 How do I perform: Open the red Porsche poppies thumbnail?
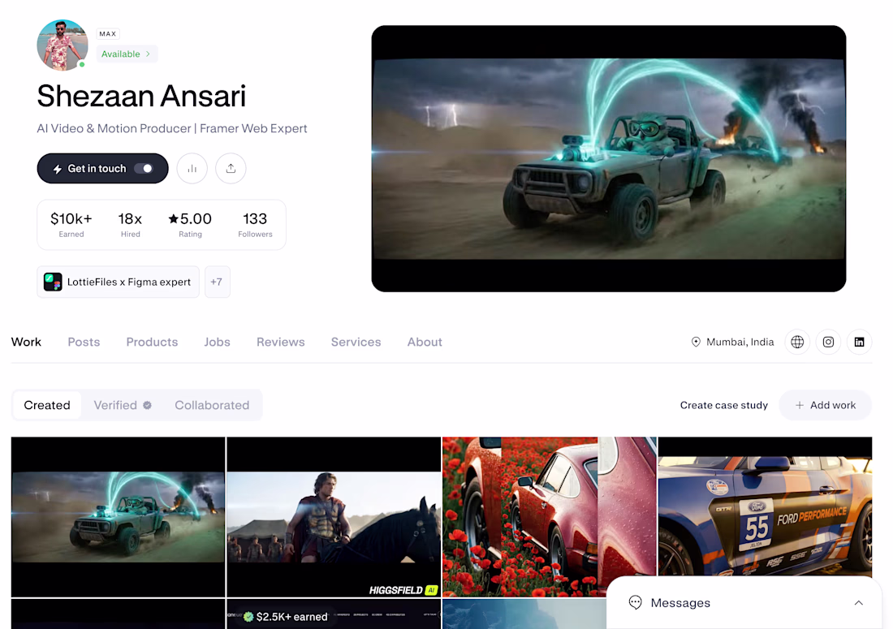(550, 517)
